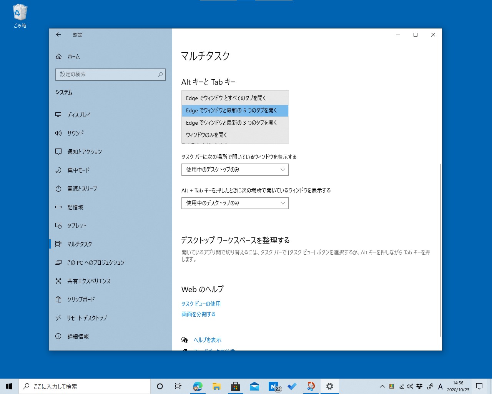Click the 設定の検索 search box

[x=110, y=75]
